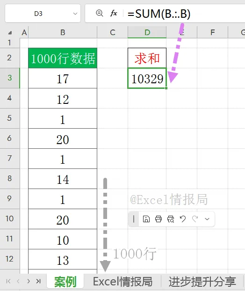Select column A header
The image size is (245, 291).
point(24,32)
